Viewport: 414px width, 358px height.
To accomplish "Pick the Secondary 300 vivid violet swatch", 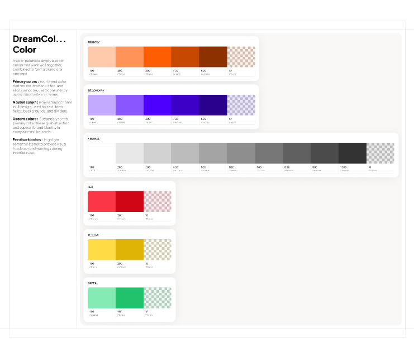I will (158, 105).
